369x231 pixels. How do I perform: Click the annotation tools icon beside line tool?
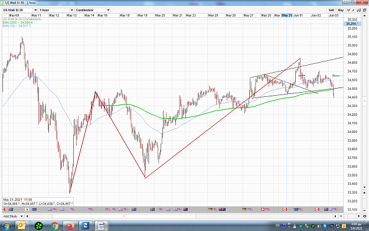359,10
